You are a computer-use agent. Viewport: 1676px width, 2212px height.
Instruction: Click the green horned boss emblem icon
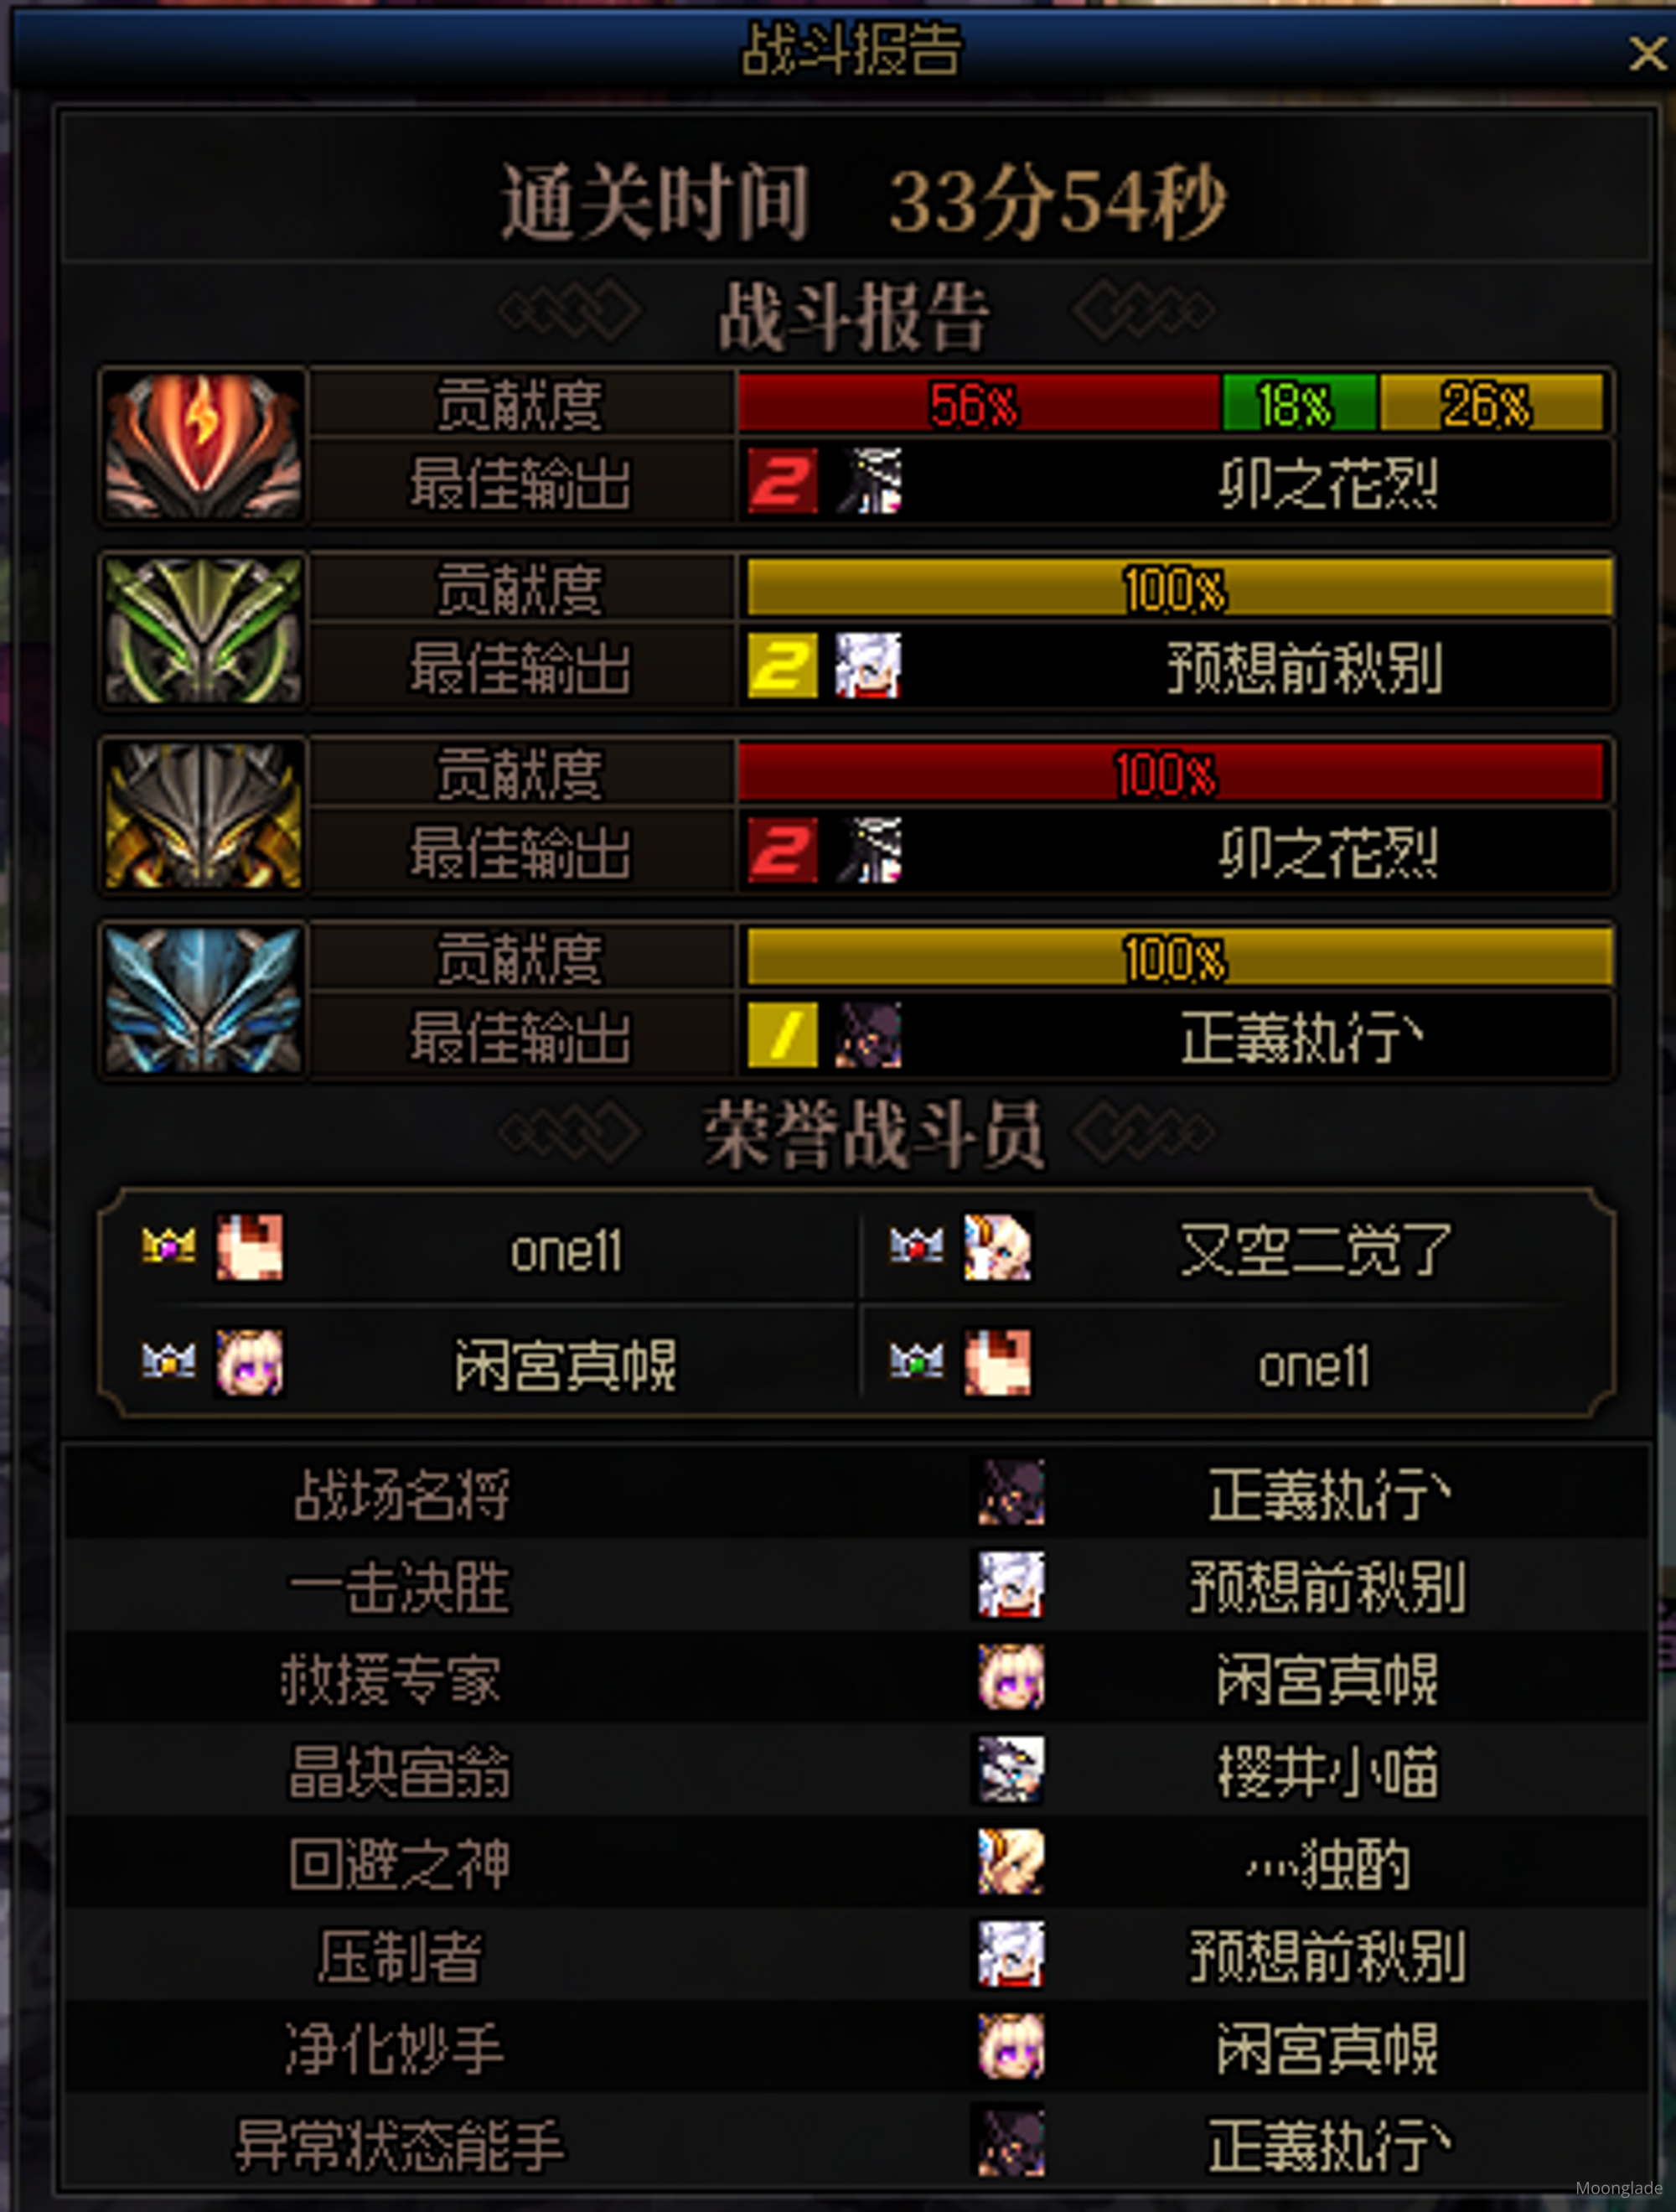203,630
